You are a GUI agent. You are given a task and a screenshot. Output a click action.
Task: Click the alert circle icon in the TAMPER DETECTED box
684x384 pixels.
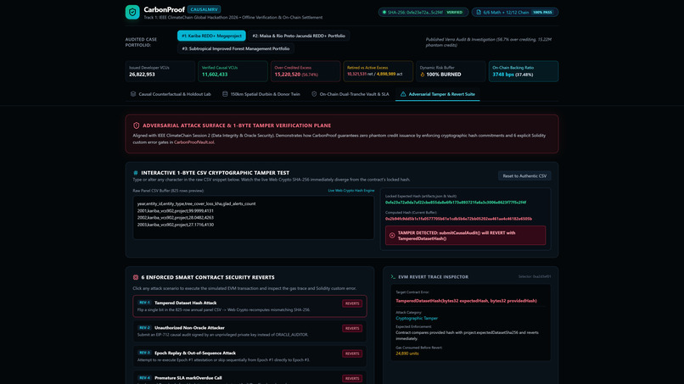392,236
